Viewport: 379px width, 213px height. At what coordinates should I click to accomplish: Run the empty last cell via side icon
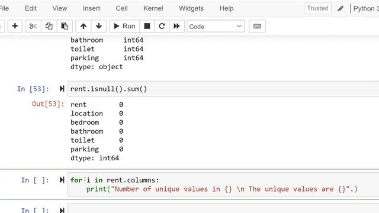tap(62, 210)
